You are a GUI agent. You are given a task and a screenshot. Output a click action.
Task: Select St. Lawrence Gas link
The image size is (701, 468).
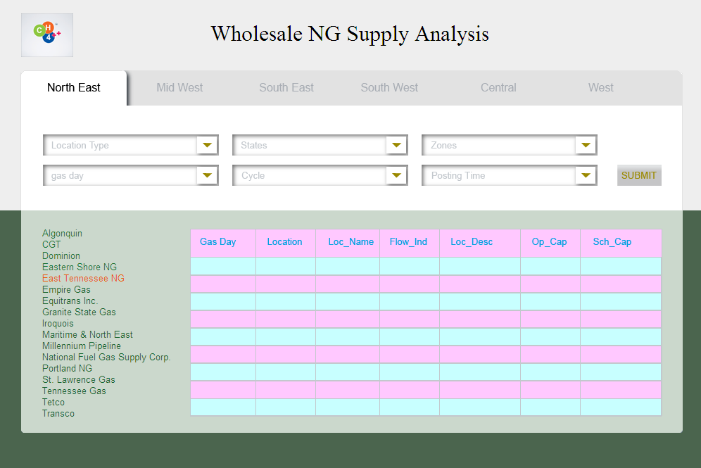79,379
